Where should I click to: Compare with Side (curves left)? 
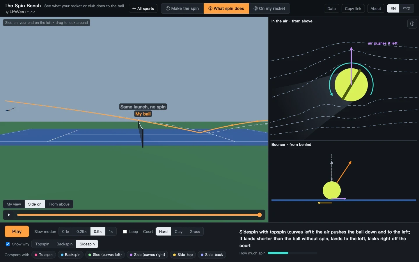[x=105, y=255]
